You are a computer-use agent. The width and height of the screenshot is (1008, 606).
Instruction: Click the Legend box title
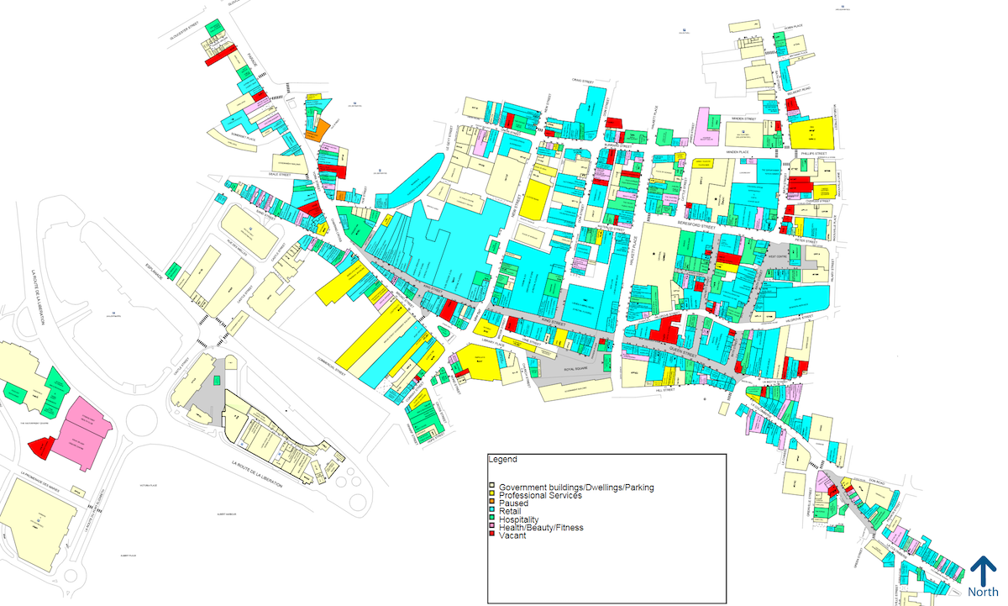coord(502,460)
